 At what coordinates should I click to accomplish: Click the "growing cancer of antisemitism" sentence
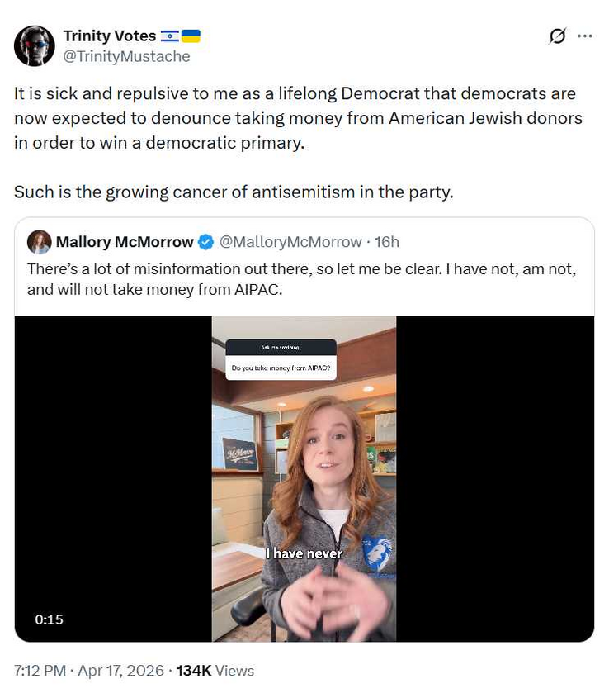(234, 192)
